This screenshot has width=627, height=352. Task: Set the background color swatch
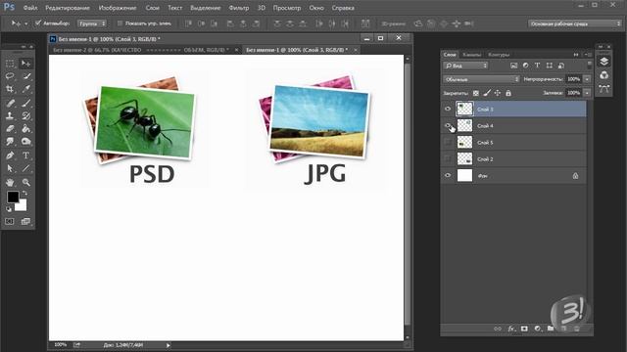[x=22, y=206]
